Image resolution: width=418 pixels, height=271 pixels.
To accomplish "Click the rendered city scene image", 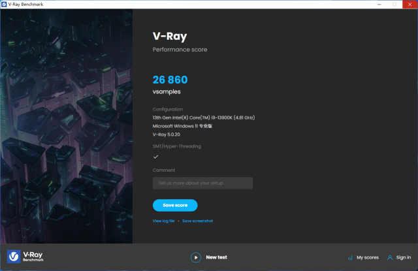I will point(67,126).
